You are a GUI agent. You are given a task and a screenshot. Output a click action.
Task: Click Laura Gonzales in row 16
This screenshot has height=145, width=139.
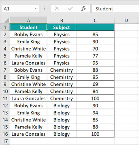coord(28,134)
